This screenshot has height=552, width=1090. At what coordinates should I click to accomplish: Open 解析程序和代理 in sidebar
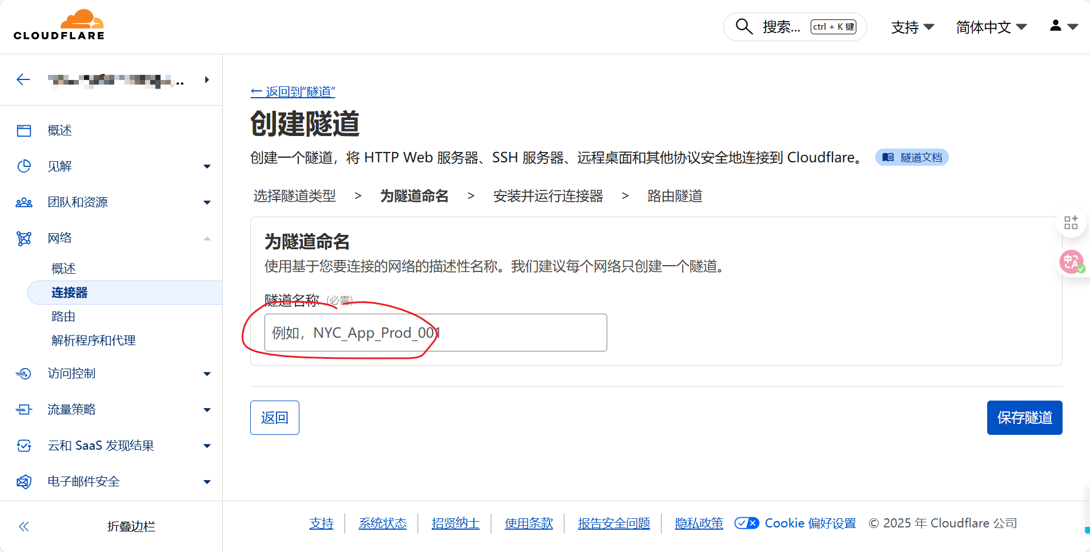tap(93, 341)
